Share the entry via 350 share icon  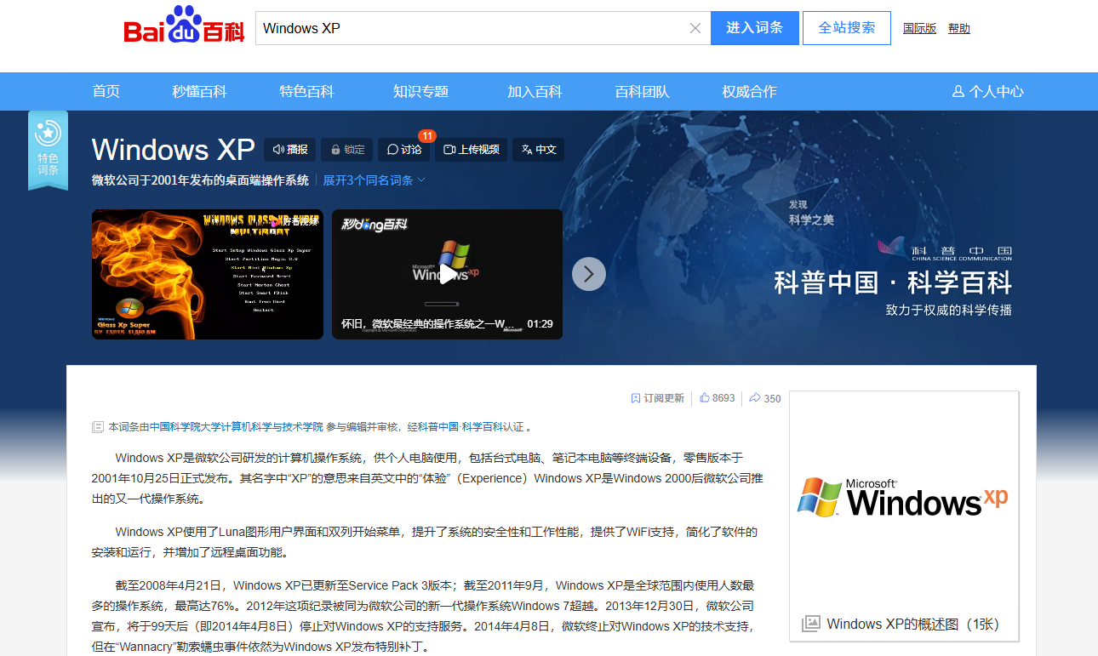(x=765, y=398)
